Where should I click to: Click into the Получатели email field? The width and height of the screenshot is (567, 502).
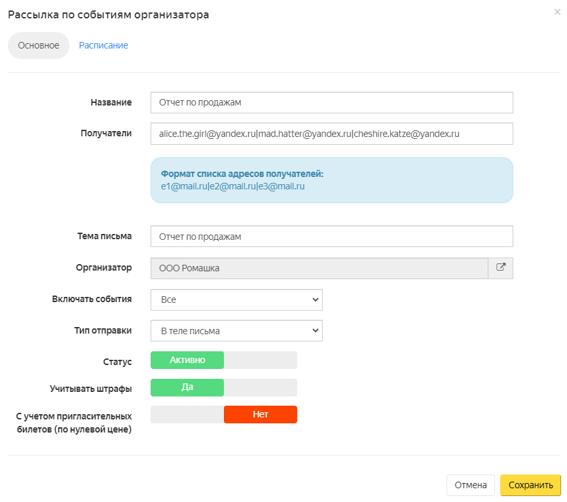[331, 134]
